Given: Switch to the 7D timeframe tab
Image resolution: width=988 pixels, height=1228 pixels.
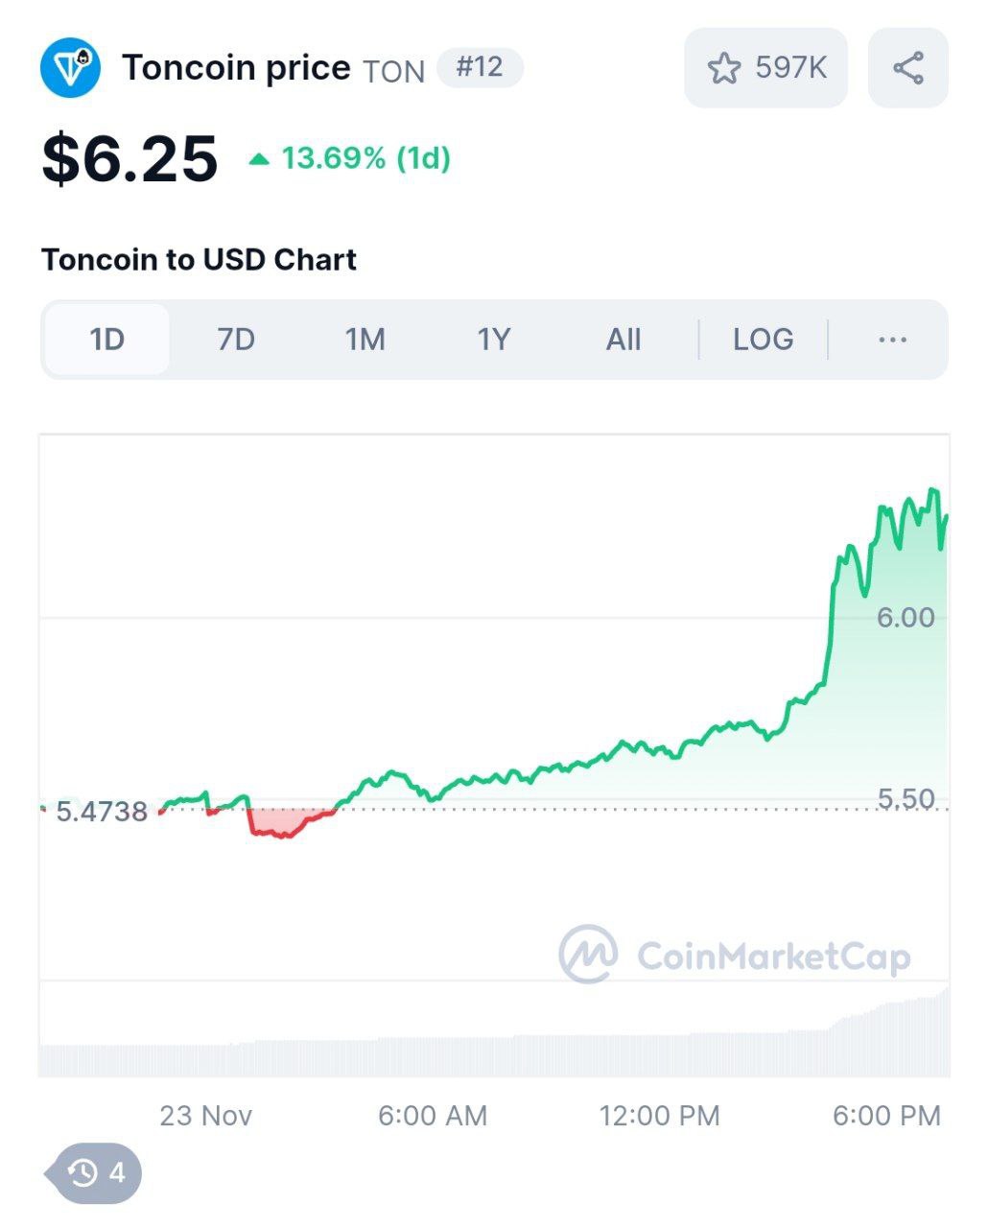Looking at the screenshot, I should pyautogui.click(x=236, y=340).
